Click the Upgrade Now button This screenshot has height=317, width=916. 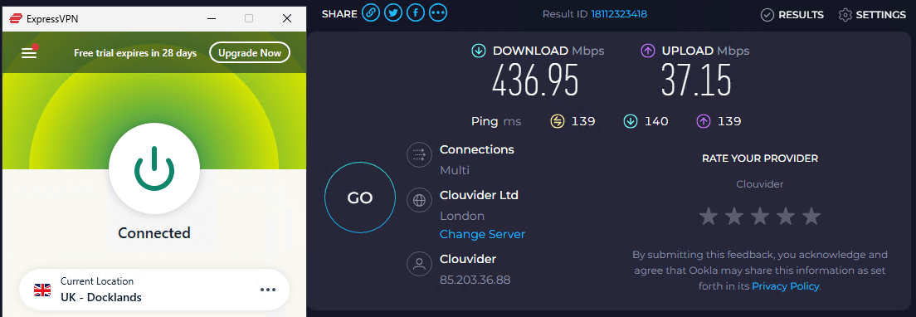pyautogui.click(x=250, y=53)
